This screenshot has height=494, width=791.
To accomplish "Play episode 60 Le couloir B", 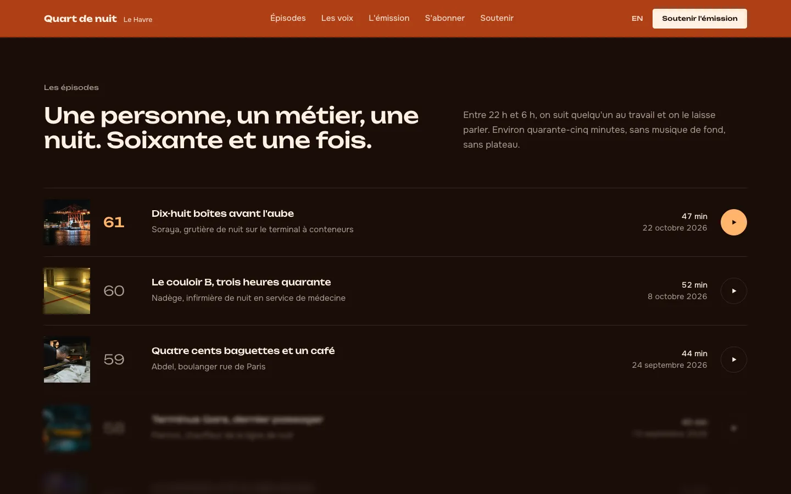I will pos(733,291).
